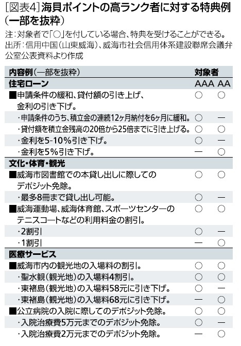This screenshot has height=346, width=241.
Task: Click the 内容例(一部を抜粋) column header
Action: (44, 72)
